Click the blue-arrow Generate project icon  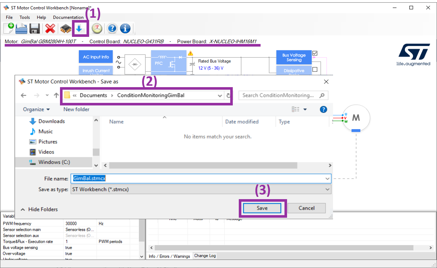pos(80,29)
